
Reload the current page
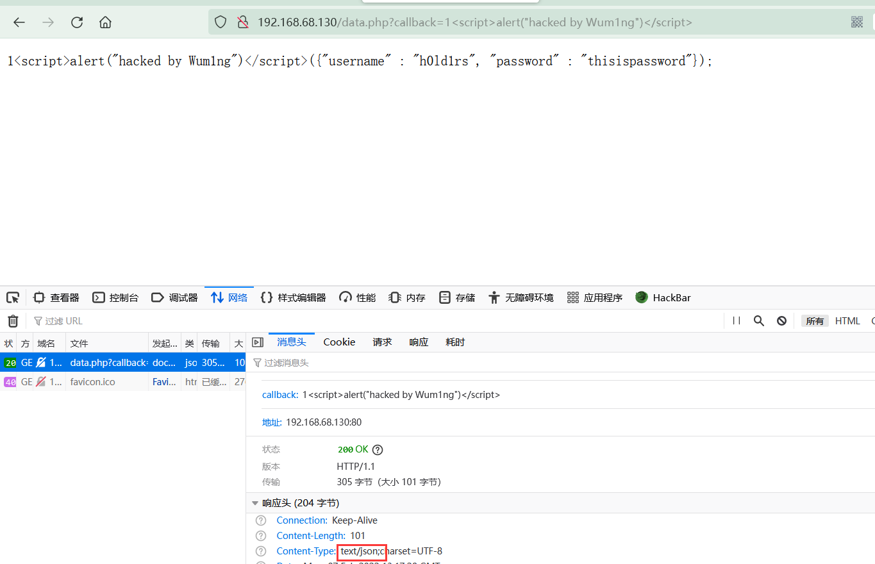click(x=77, y=22)
